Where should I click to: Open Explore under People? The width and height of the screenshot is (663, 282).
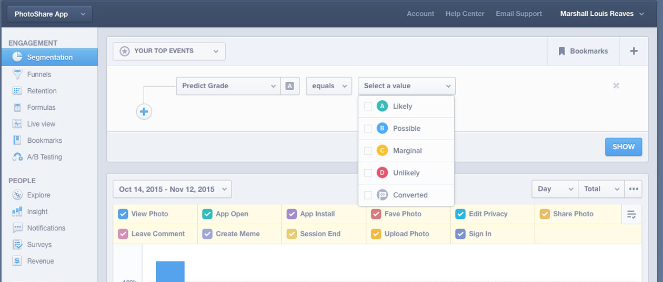38,195
